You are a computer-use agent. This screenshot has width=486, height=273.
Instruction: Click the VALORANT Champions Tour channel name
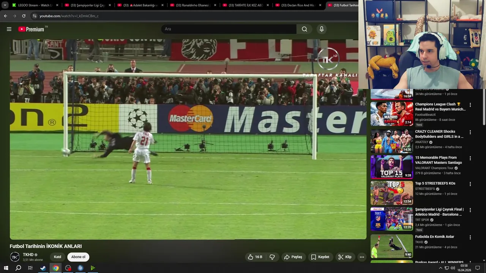point(434,168)
